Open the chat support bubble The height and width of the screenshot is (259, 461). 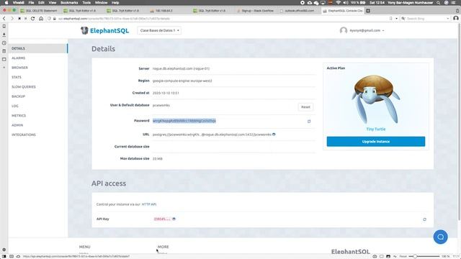point(440,237)
